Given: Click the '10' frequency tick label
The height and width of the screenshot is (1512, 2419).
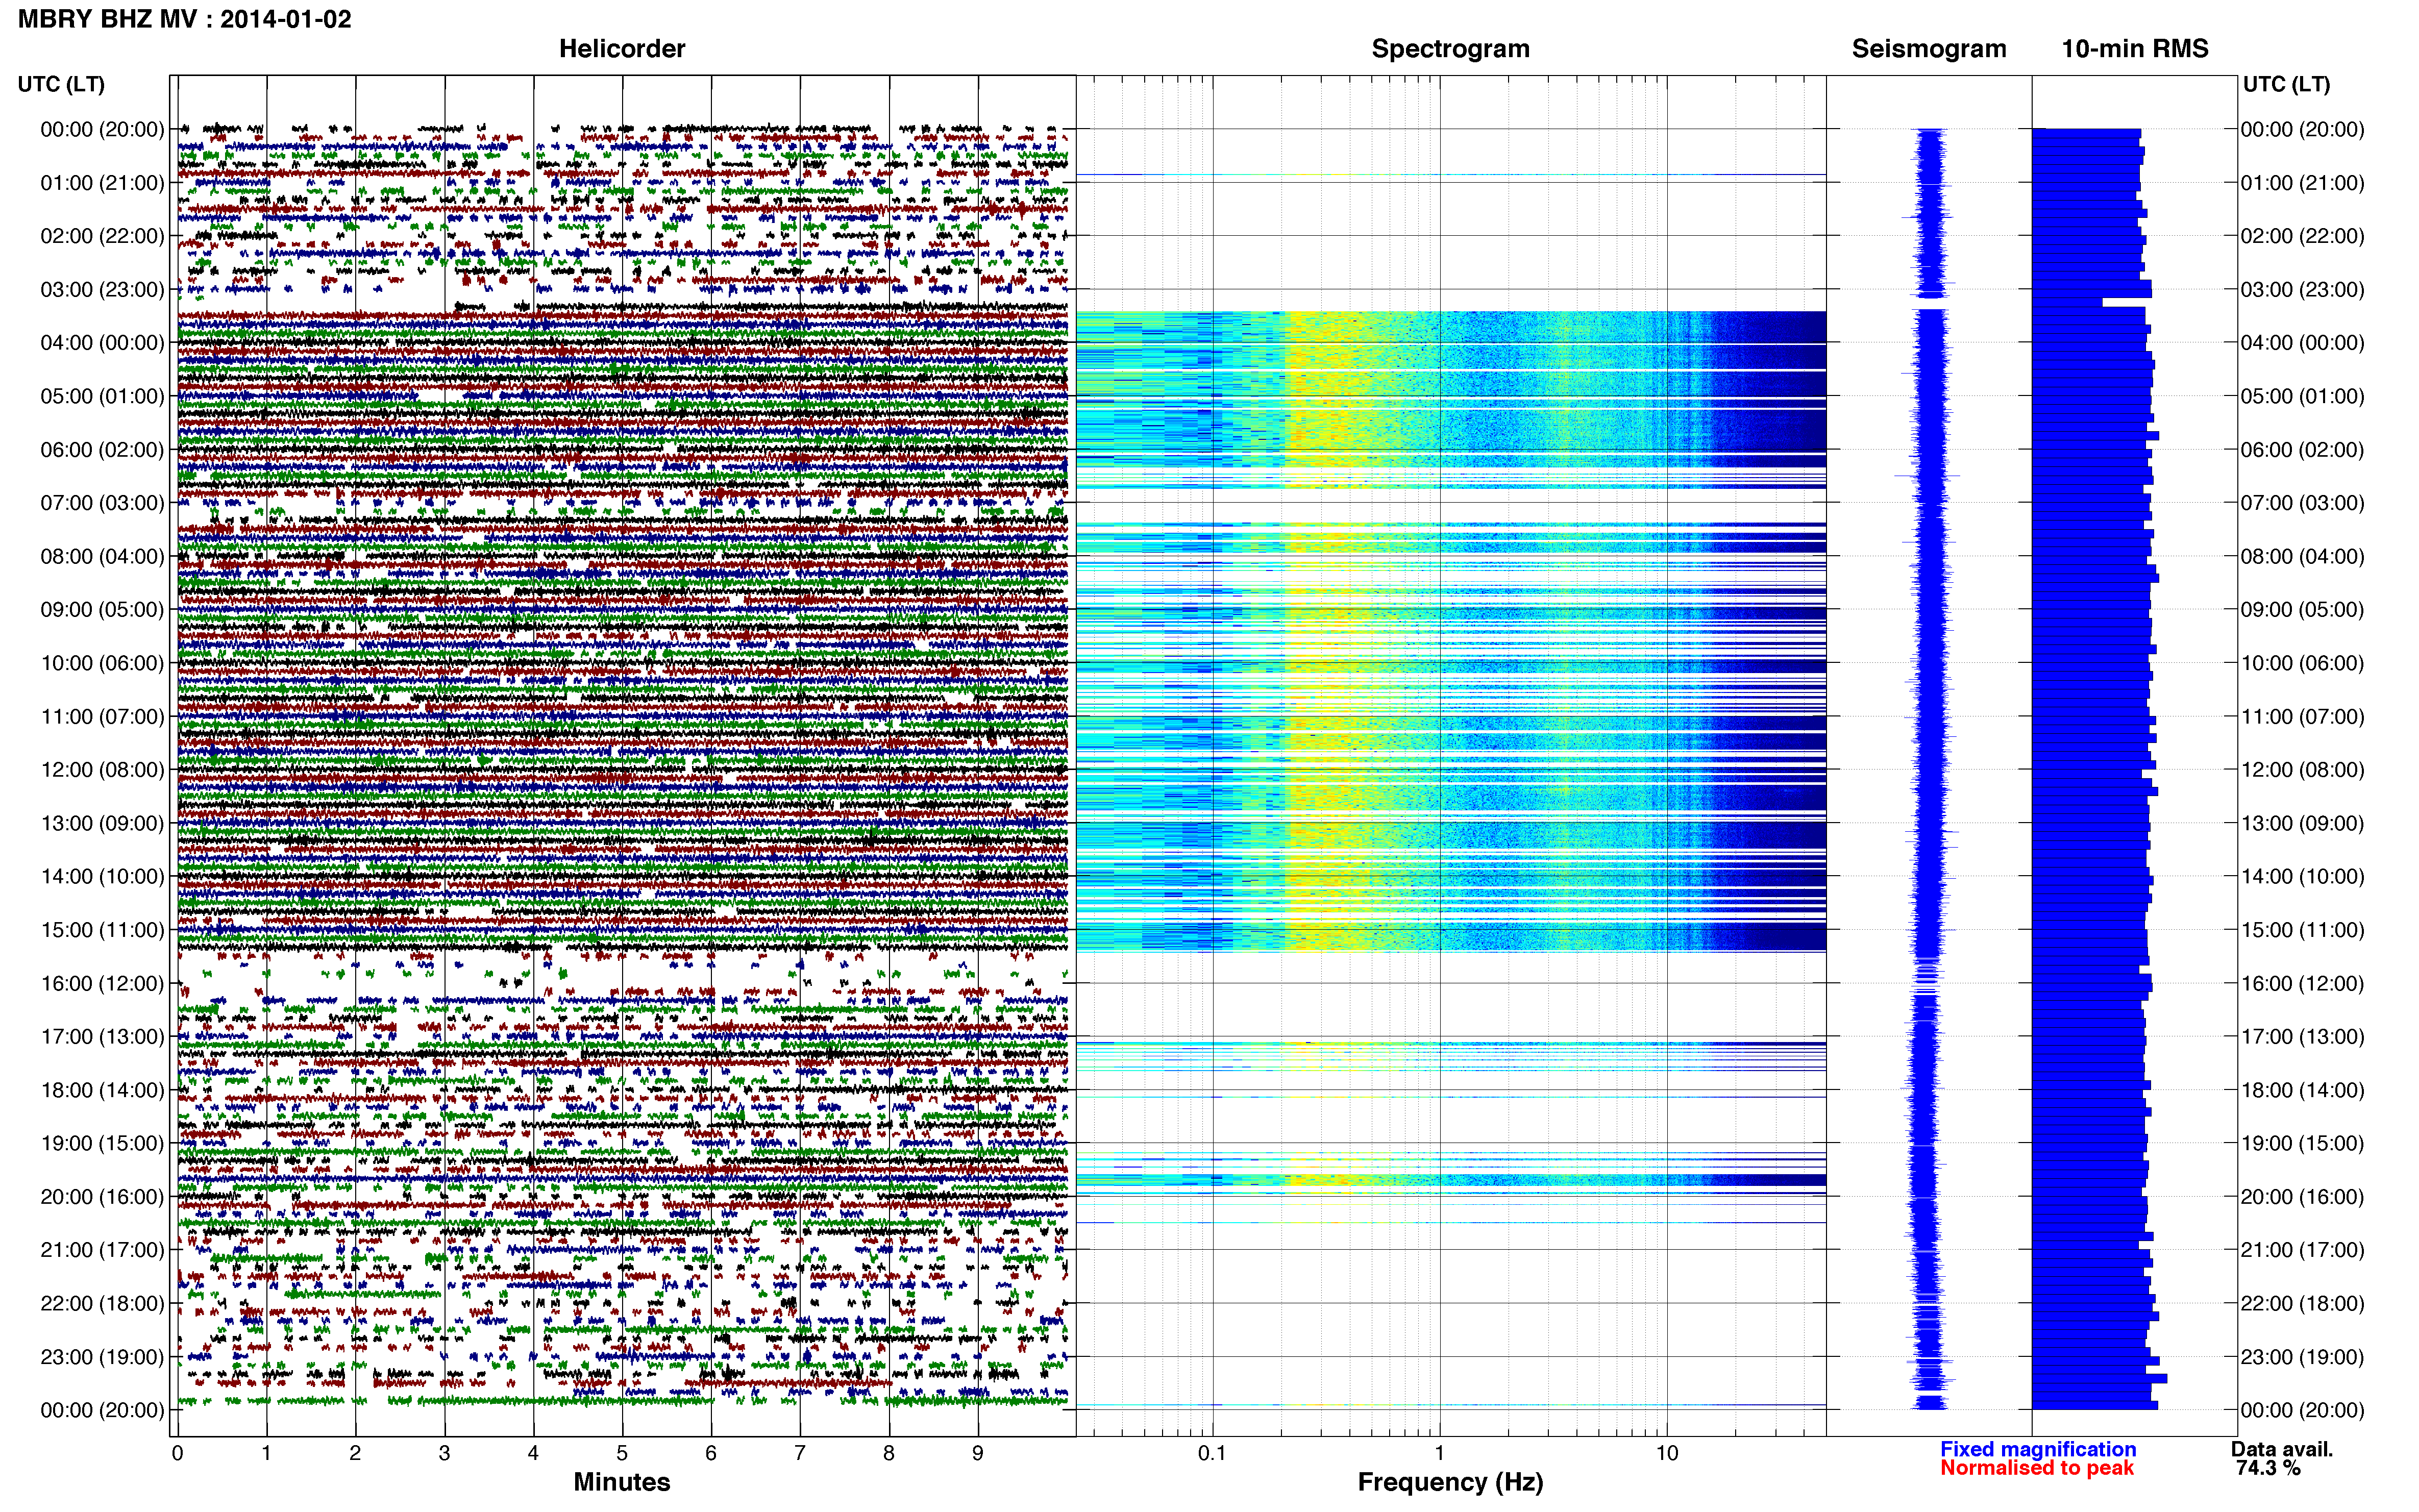Looking at the screenshot, I should pyautogui.click(x=1667, y=1453).
